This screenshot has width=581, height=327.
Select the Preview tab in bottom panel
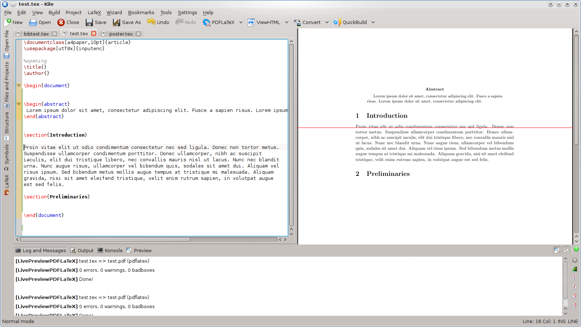pos(139,250)
